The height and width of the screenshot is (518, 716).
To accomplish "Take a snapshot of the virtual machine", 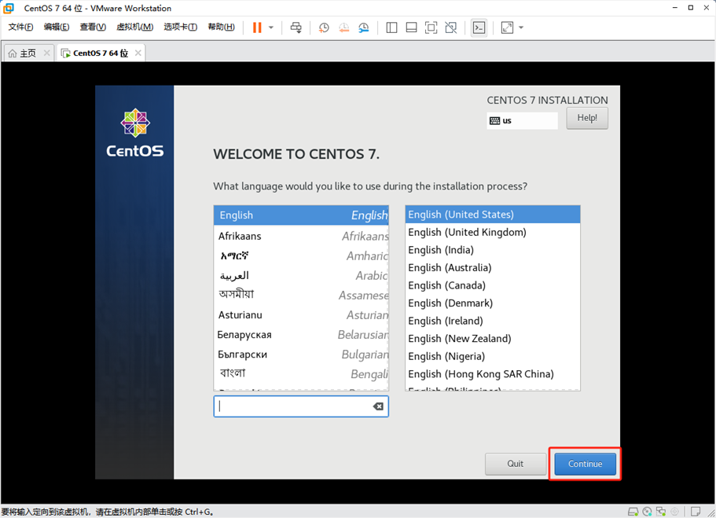I will point(324,28).
